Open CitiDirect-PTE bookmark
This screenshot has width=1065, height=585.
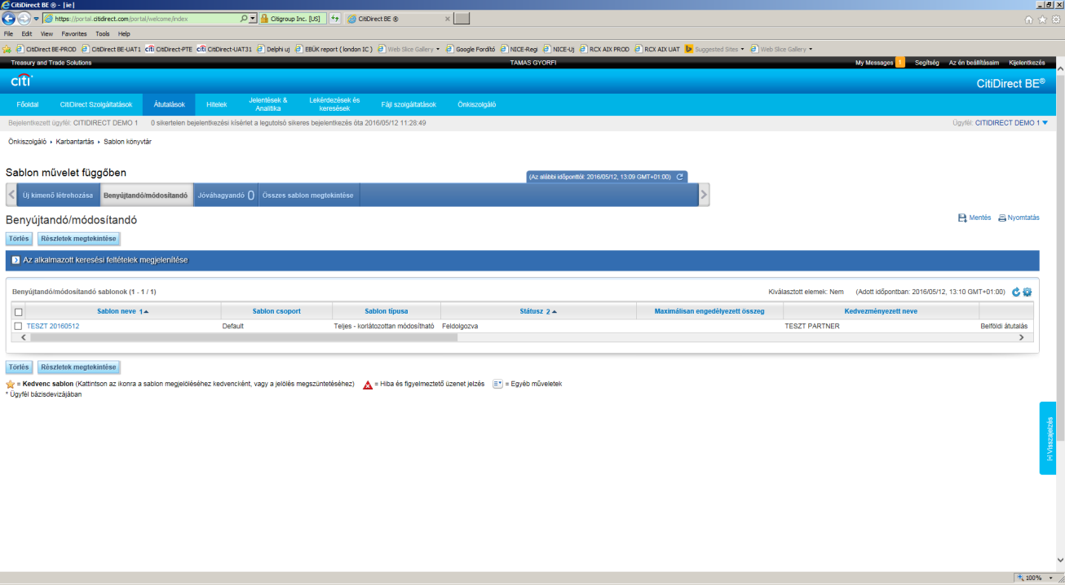pos(169,49)
